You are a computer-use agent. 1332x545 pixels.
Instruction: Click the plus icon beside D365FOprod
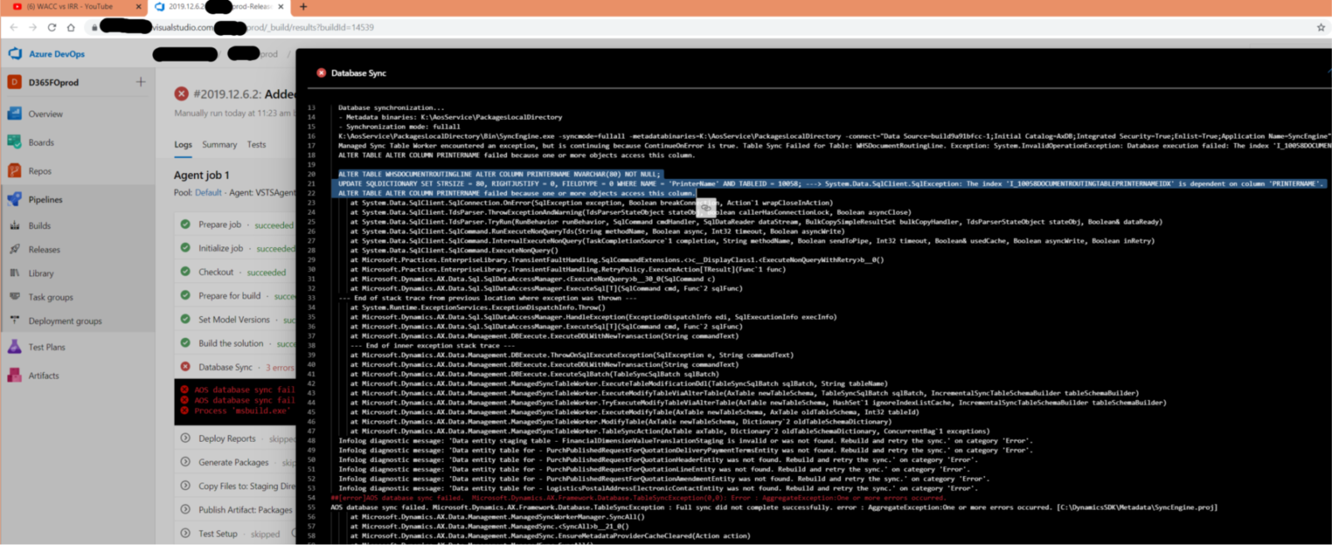(x=140, y=82)
